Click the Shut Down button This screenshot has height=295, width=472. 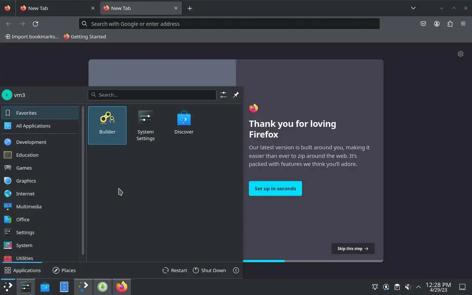click(209, 270)
